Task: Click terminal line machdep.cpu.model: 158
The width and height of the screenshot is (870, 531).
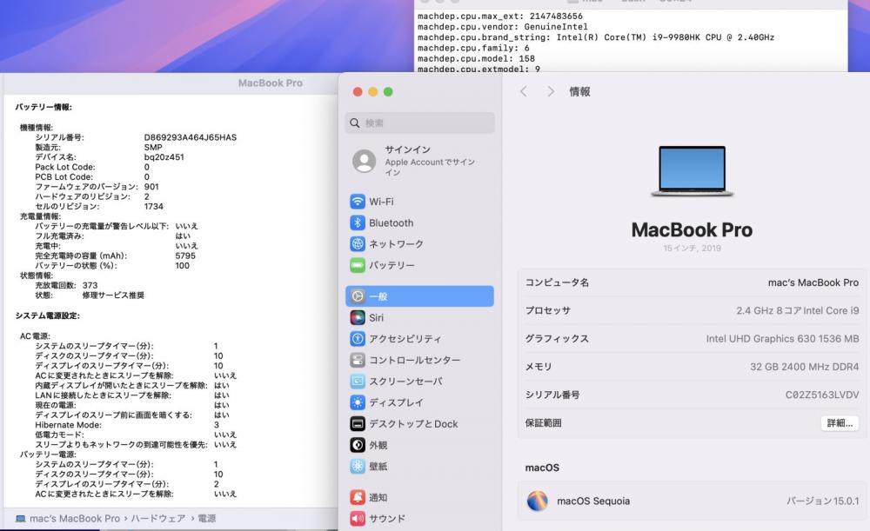Action: (476, 59)
